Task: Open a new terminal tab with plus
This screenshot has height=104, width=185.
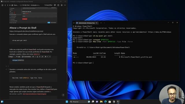Action: [x=101, y=23]
